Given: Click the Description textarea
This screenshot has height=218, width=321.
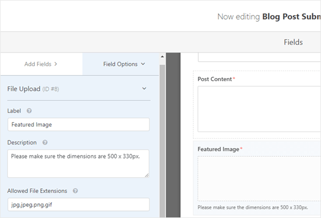Looking at the screenshot, I should click(x=78, y=164).
